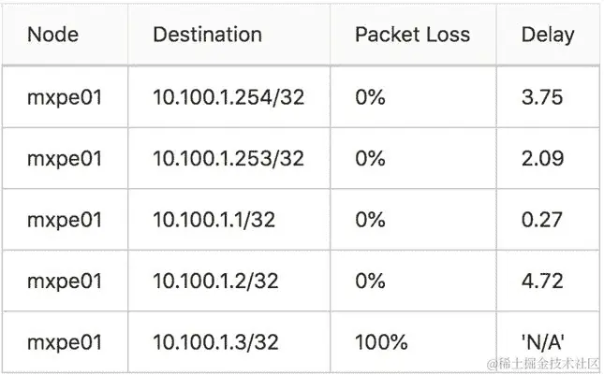Click the Destination column header

(x=207, y=36)
